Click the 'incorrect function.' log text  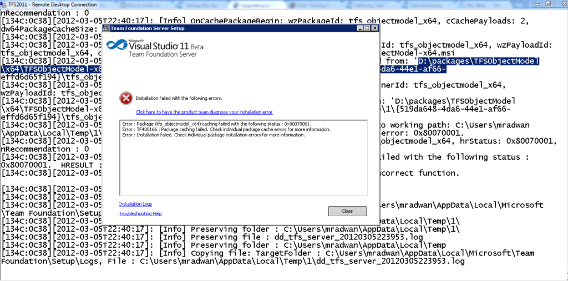(x=419, y=173)
